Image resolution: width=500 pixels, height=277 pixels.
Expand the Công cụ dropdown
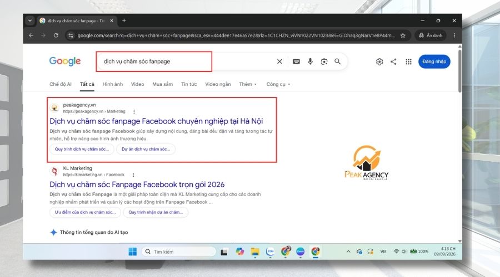click(x=278, y=84)
